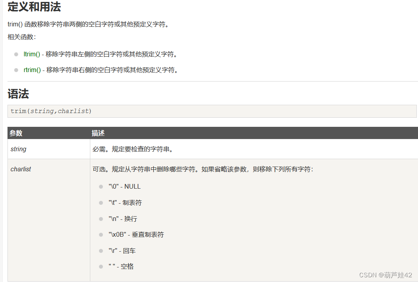Click the bullet marker next to "\0" - NULL

(101, 186)
